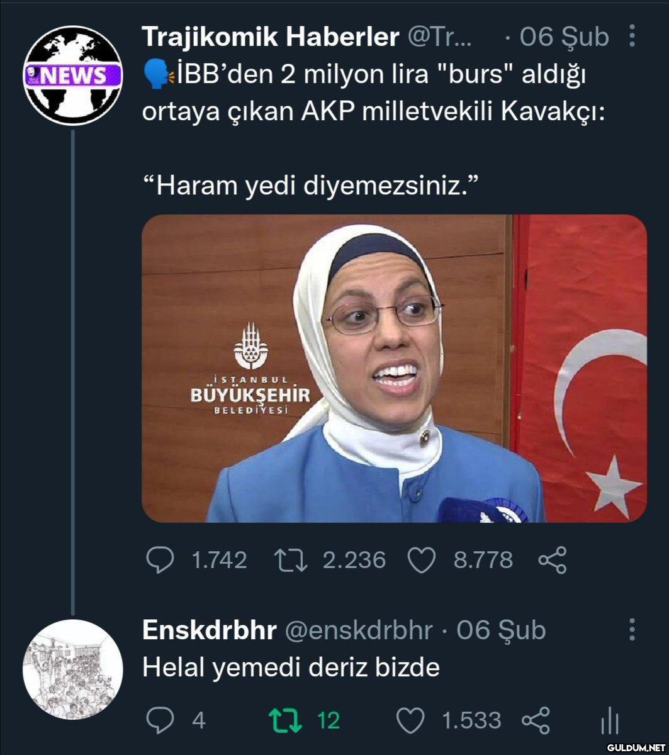Open the reply icon on the main tweet

click(159, 560)
